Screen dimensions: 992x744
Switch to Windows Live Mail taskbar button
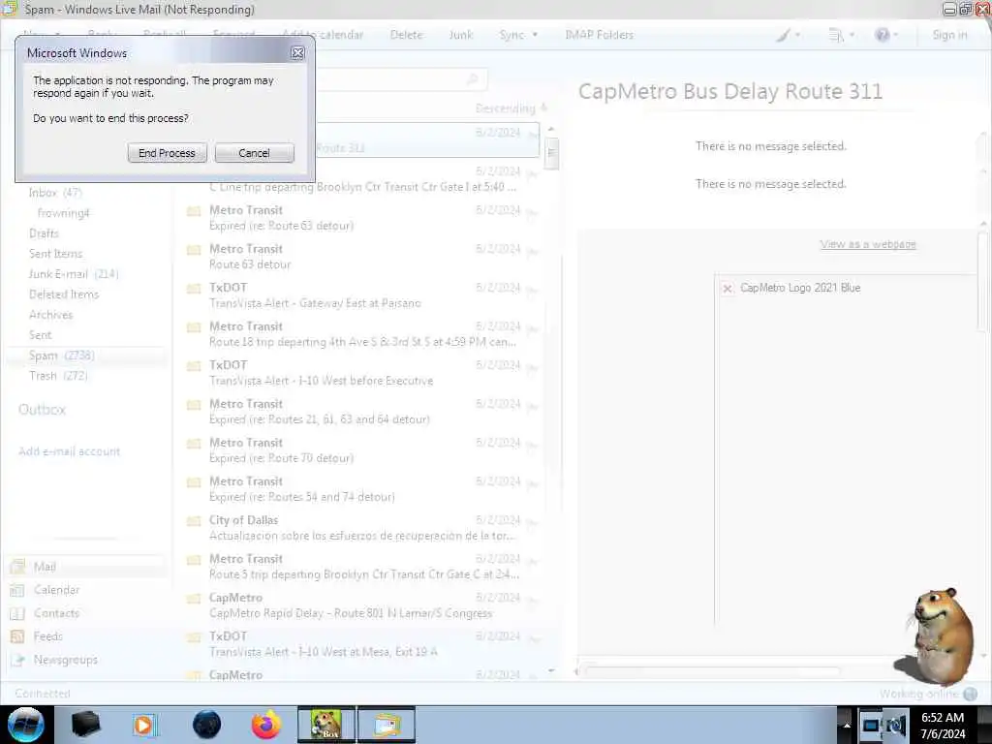click(387, 725)
